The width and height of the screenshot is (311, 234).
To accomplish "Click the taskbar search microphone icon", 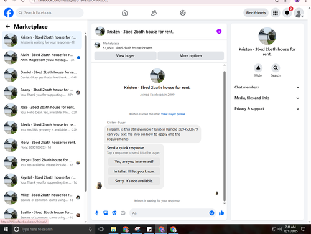I will (x=90, y=229).
